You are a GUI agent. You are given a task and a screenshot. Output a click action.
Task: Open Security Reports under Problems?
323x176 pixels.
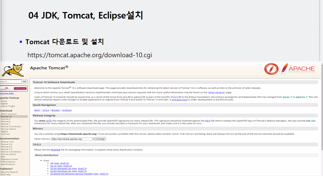click(x=9, y=172)
